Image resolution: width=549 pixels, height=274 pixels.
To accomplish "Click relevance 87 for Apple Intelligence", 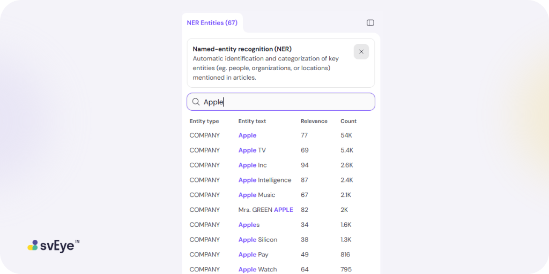I will (x=305, y=180).
